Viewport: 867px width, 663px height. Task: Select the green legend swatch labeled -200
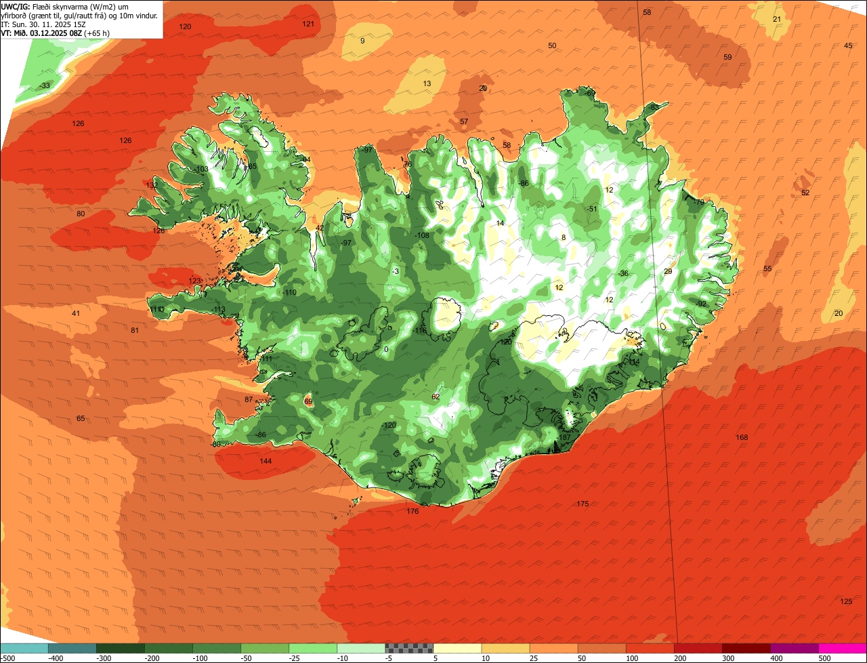coord(169,648)
